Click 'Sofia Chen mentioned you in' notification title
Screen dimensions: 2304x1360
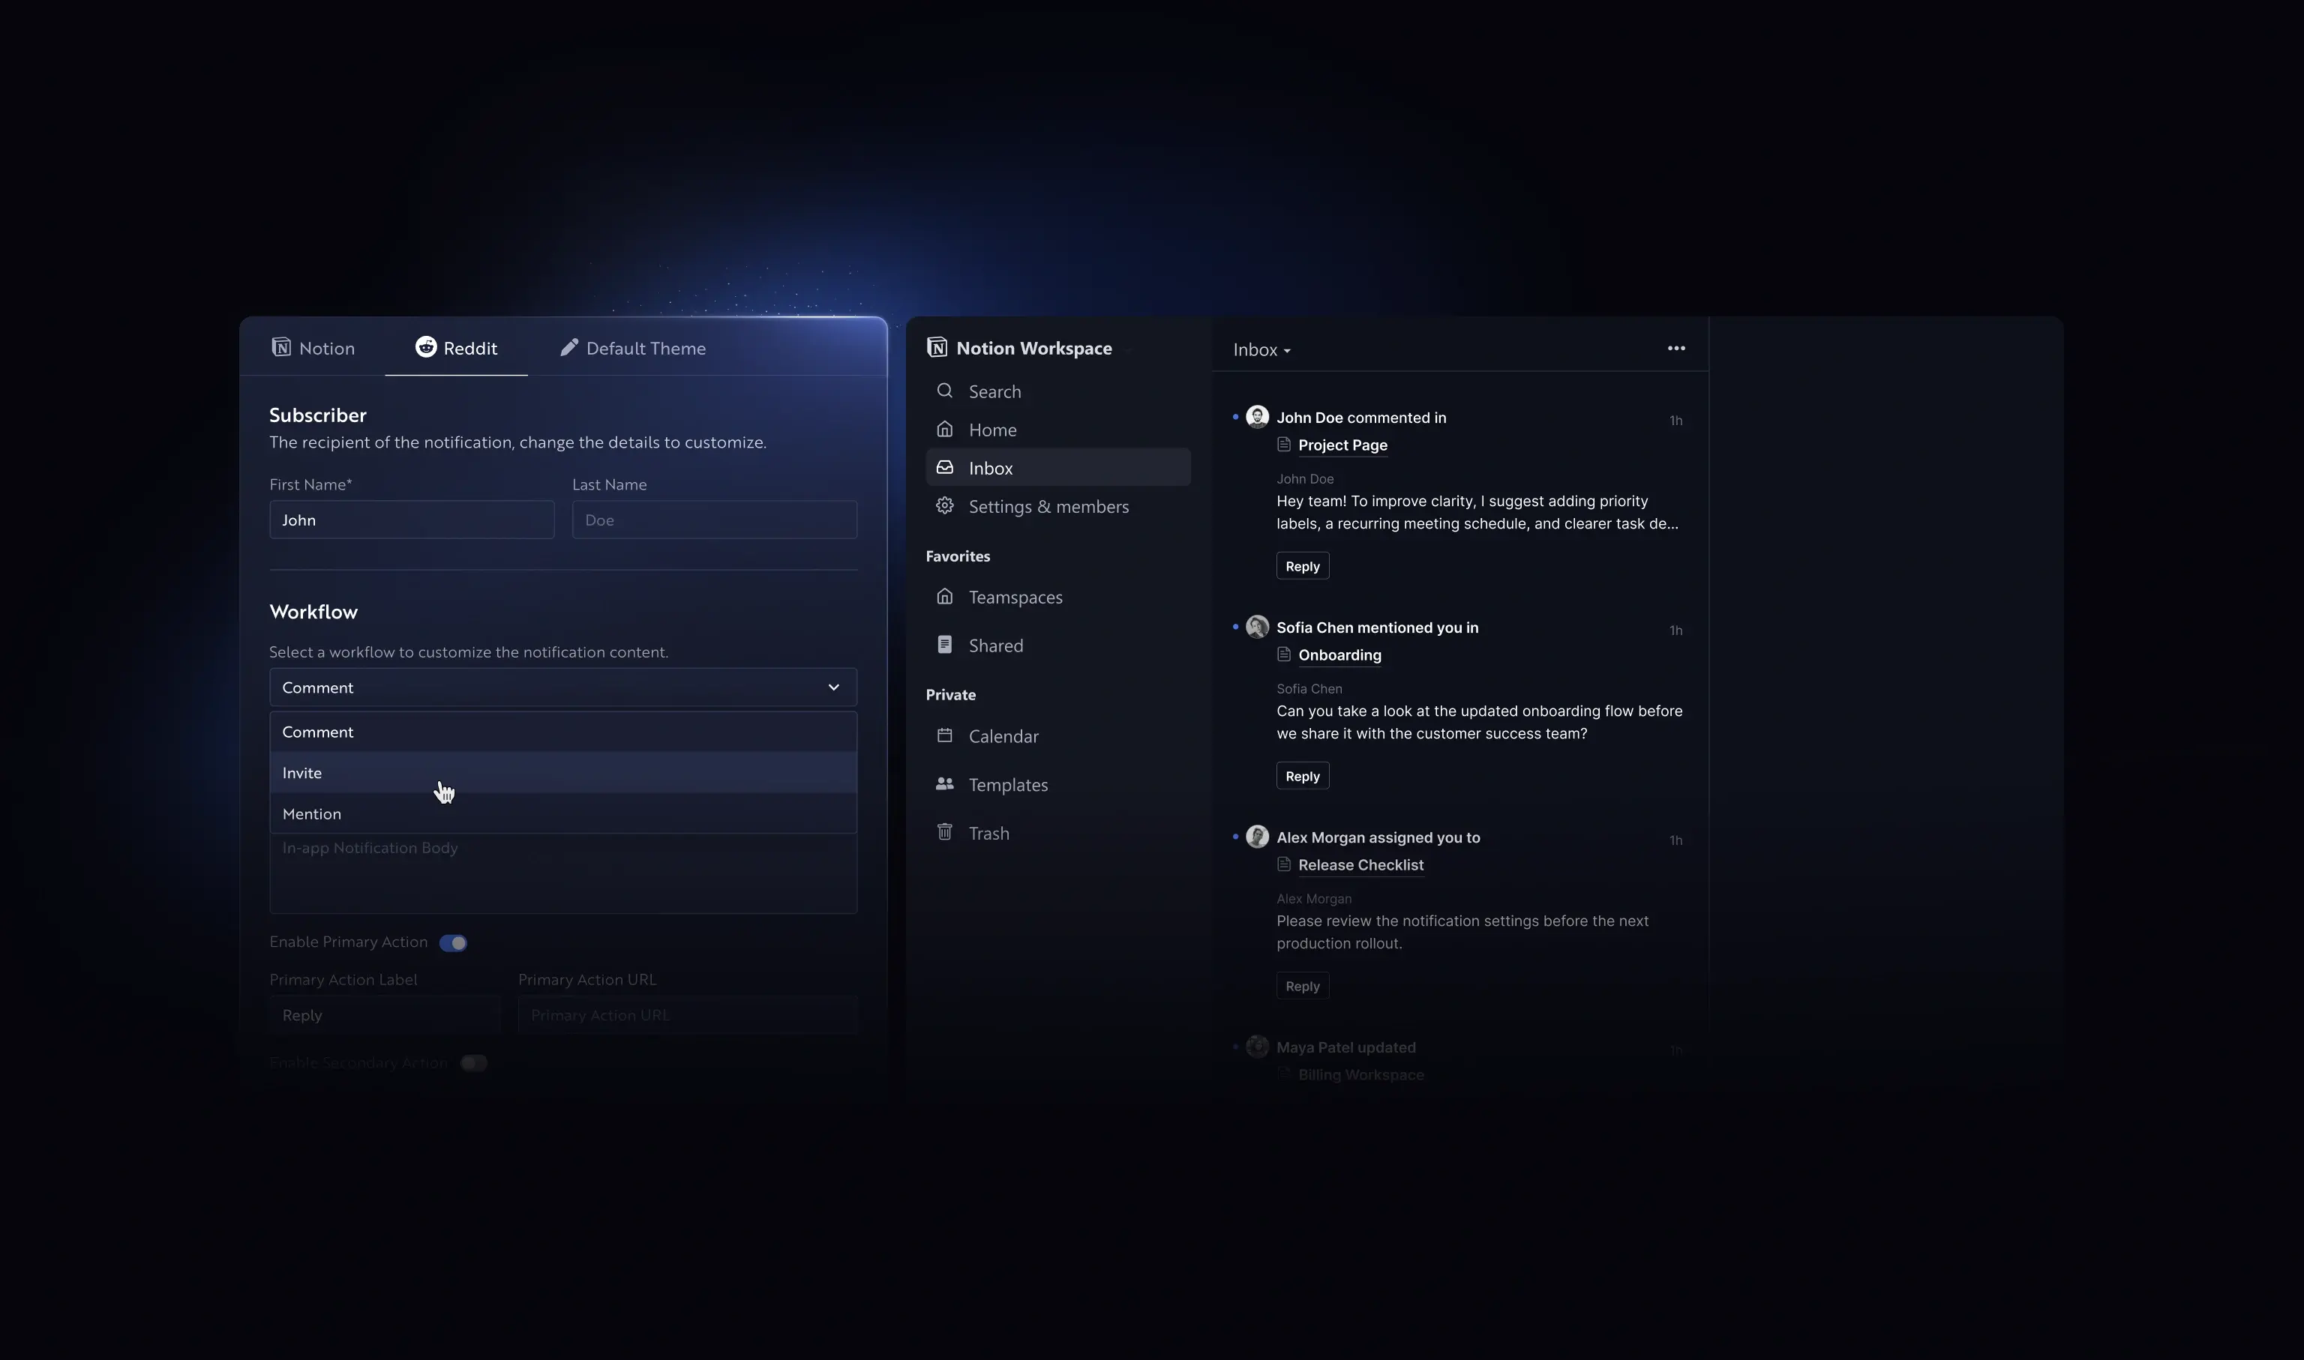pos(1377,628)
